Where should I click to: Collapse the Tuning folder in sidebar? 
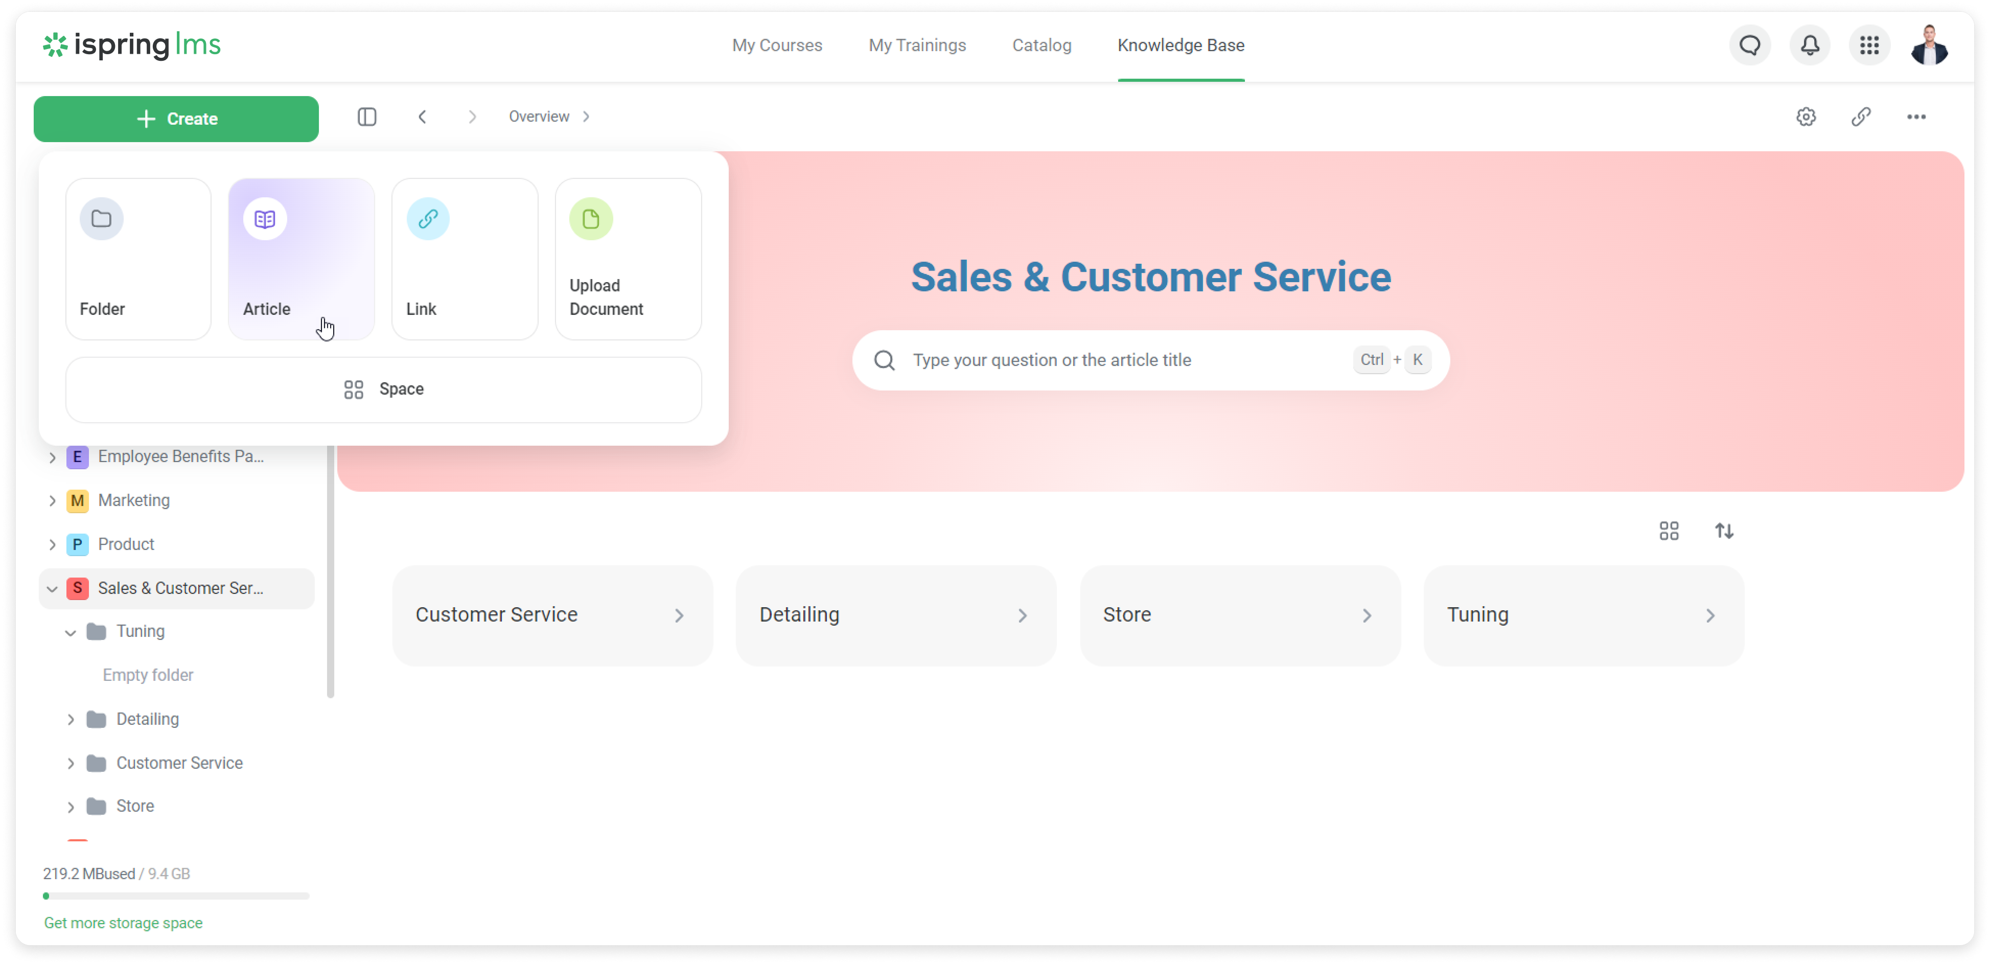pos(71,632)
